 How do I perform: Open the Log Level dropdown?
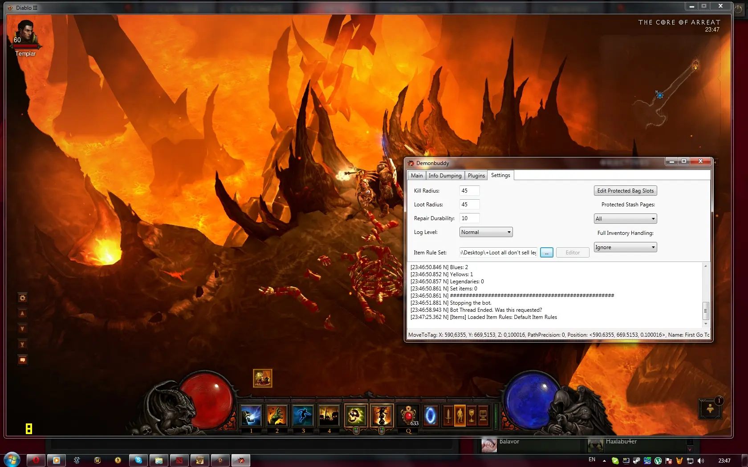coord(486,232)
